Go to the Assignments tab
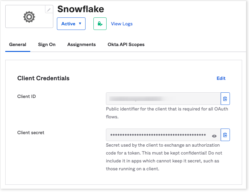Screen dimensions: 249x192 tap(82, 44)
